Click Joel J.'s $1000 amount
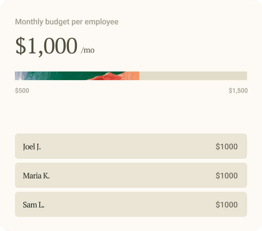 [227, 147]
